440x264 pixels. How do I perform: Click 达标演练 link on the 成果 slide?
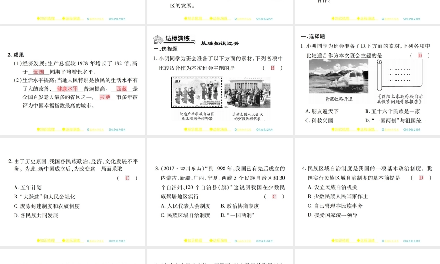point(71,129)
